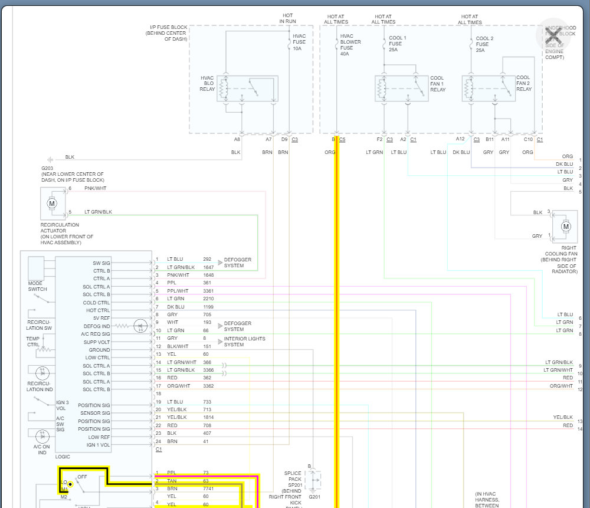Click the HOT IN RUN header
This screenshot has height=508, width=590.
287,18
